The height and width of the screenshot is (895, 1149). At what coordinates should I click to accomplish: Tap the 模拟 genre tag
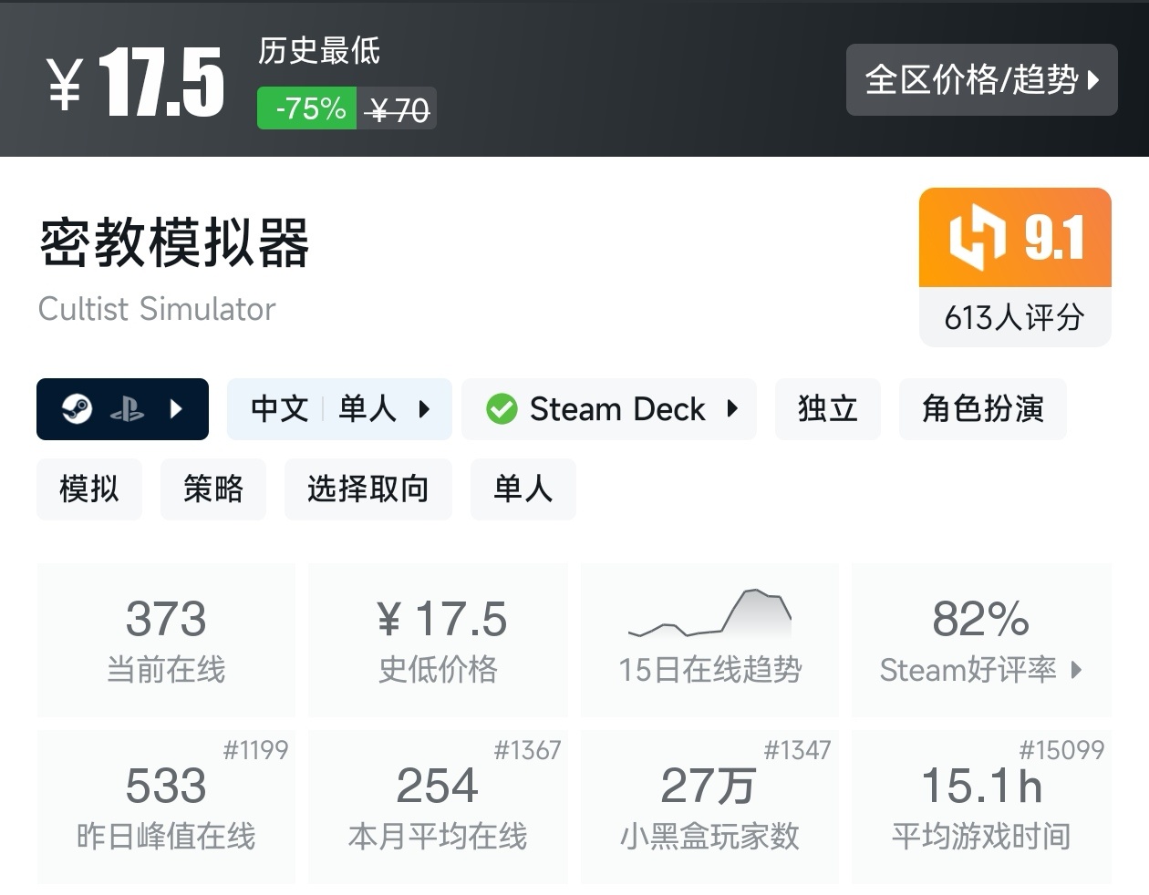pyautogui.click(x=89, y=489)
